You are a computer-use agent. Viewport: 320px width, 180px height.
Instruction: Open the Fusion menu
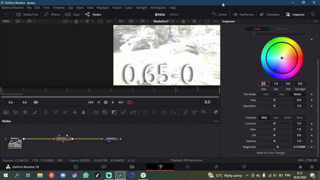tap(117, 8)
